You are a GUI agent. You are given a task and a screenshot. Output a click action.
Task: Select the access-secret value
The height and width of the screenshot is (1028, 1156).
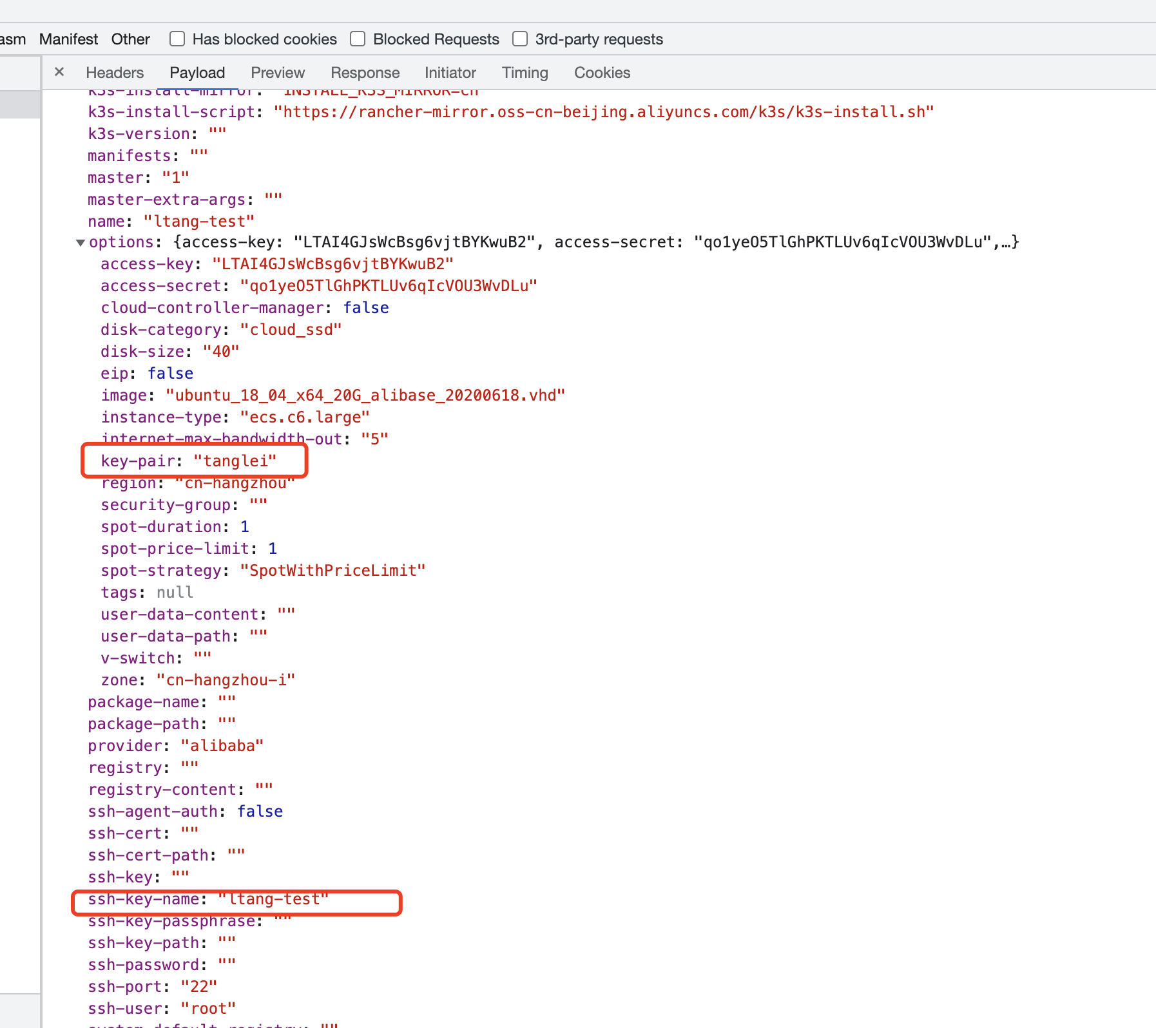389,285
